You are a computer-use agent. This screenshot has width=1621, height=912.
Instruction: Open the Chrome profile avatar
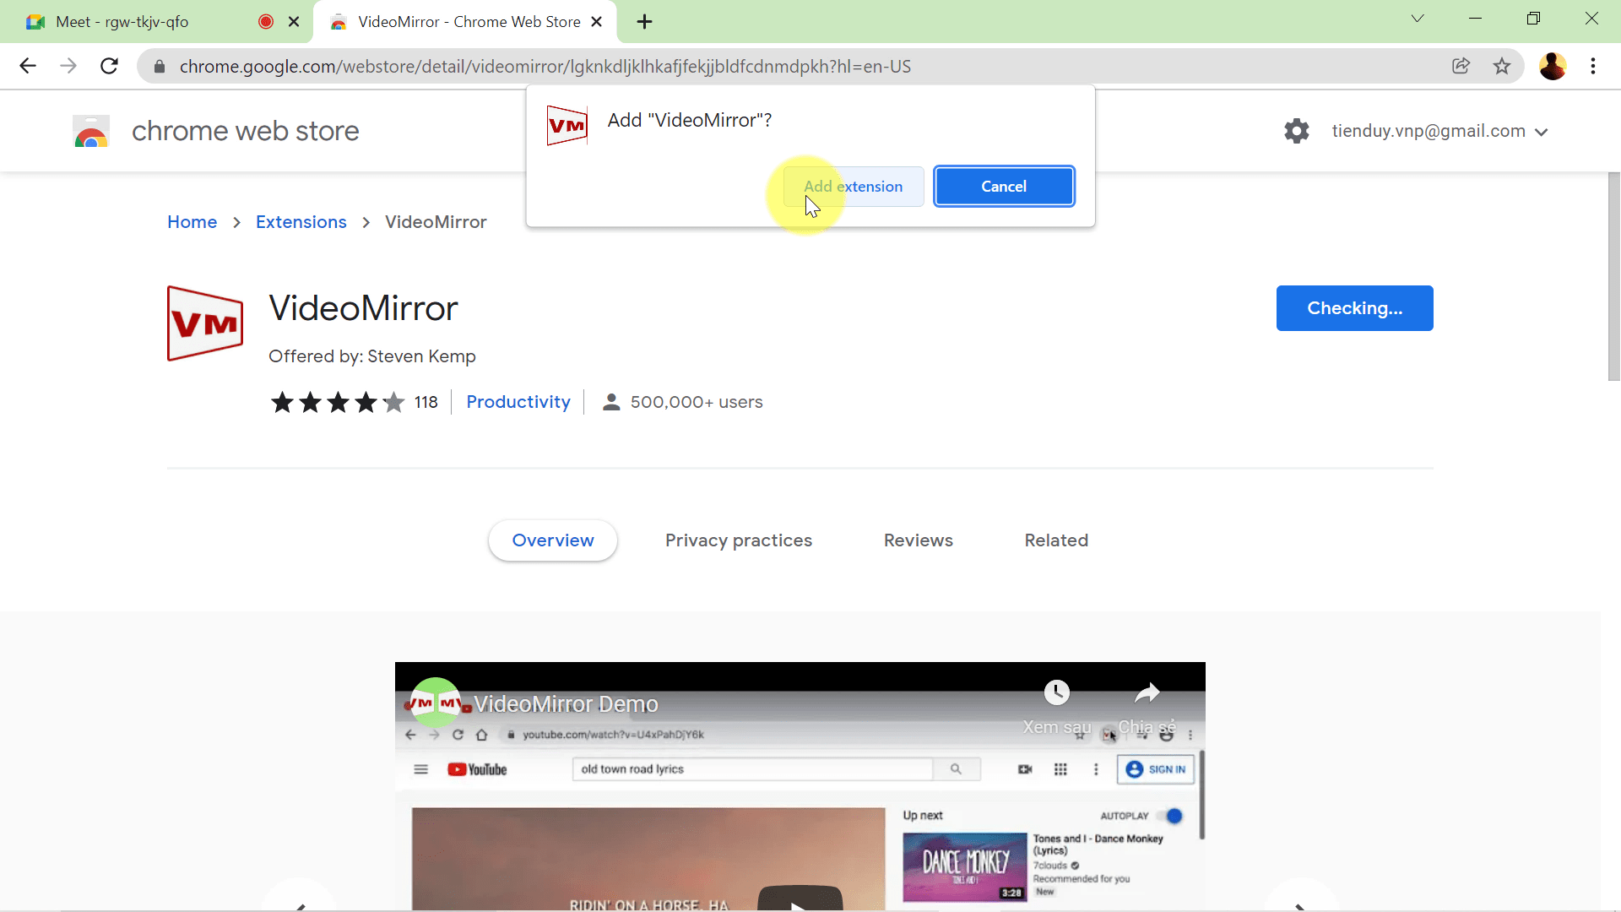tap(1552, 66)
